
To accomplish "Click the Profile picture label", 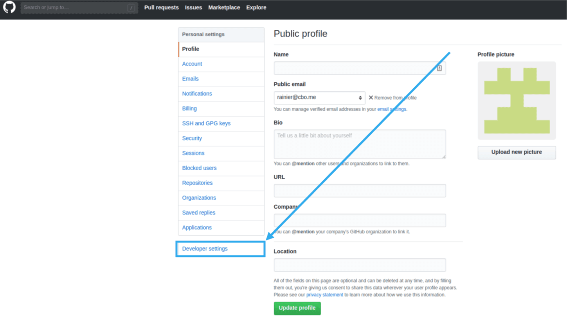I will [496, 54].
